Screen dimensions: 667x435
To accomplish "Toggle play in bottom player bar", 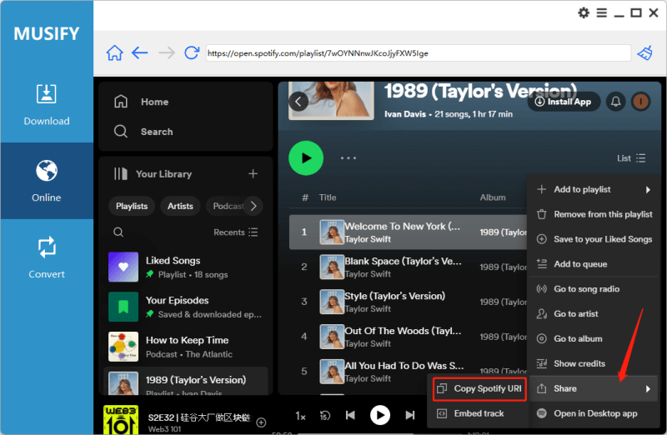I will pyautogui.click(x=380, y=414).
